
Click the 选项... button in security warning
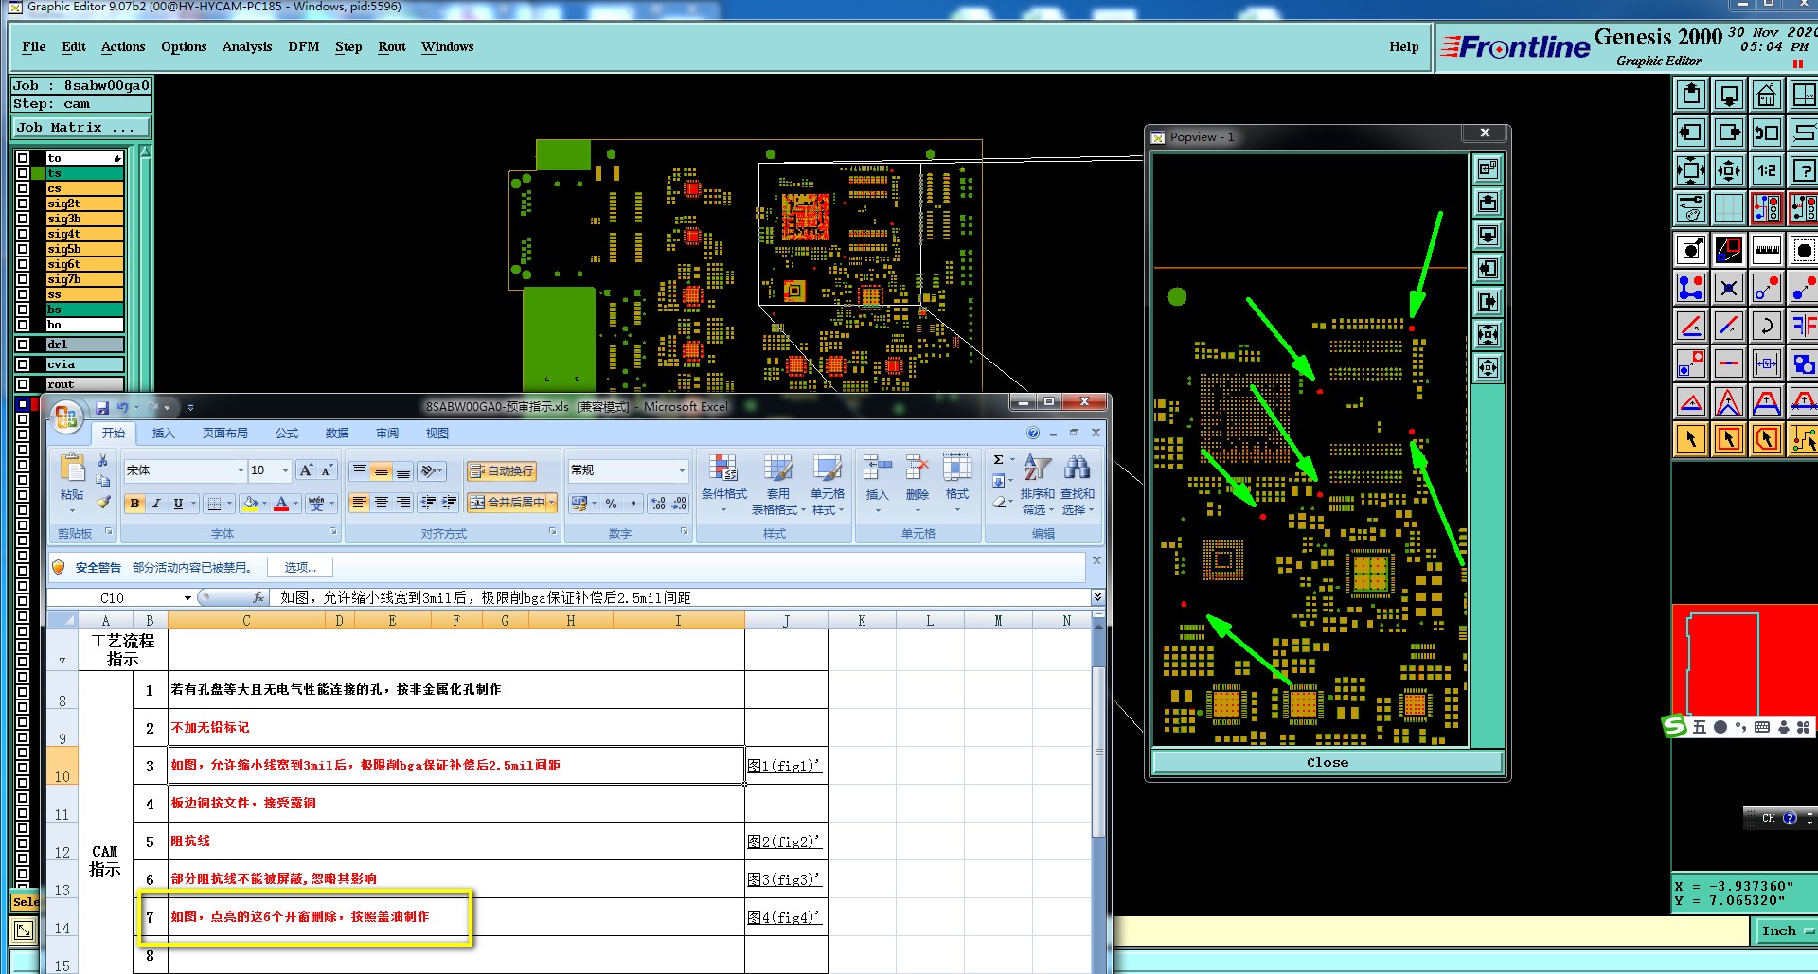(300, 567)
